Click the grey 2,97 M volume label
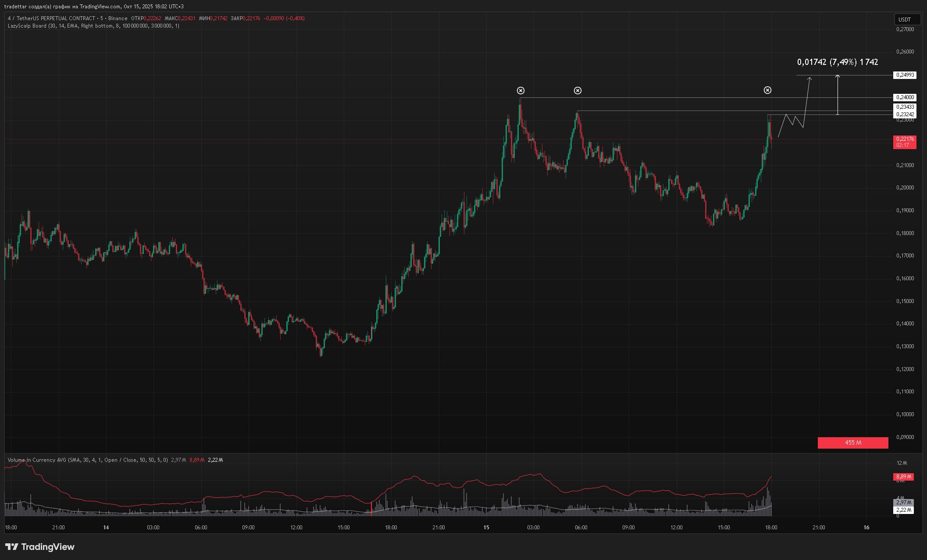This screenshot has width=927, height=560. tap(903, 502)
